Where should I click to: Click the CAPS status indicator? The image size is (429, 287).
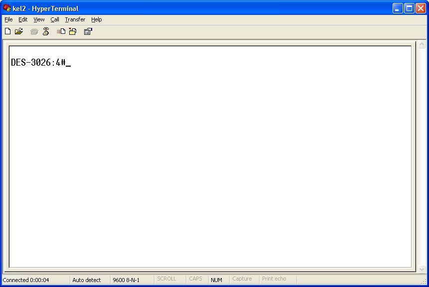click(195, 279)
